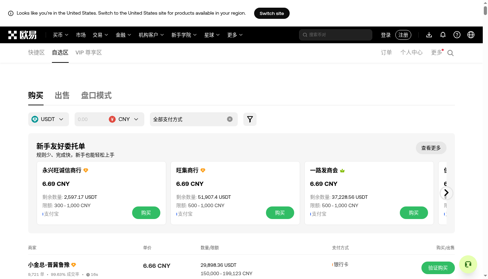This screenshot has height=279, width=488.
Task: Click the 登录 link
Action: point(386,35)
